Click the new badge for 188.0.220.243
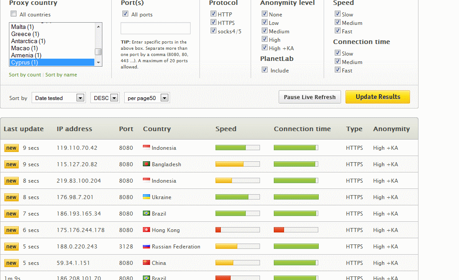This screenshot has height=280, width=459. point(12,247)
